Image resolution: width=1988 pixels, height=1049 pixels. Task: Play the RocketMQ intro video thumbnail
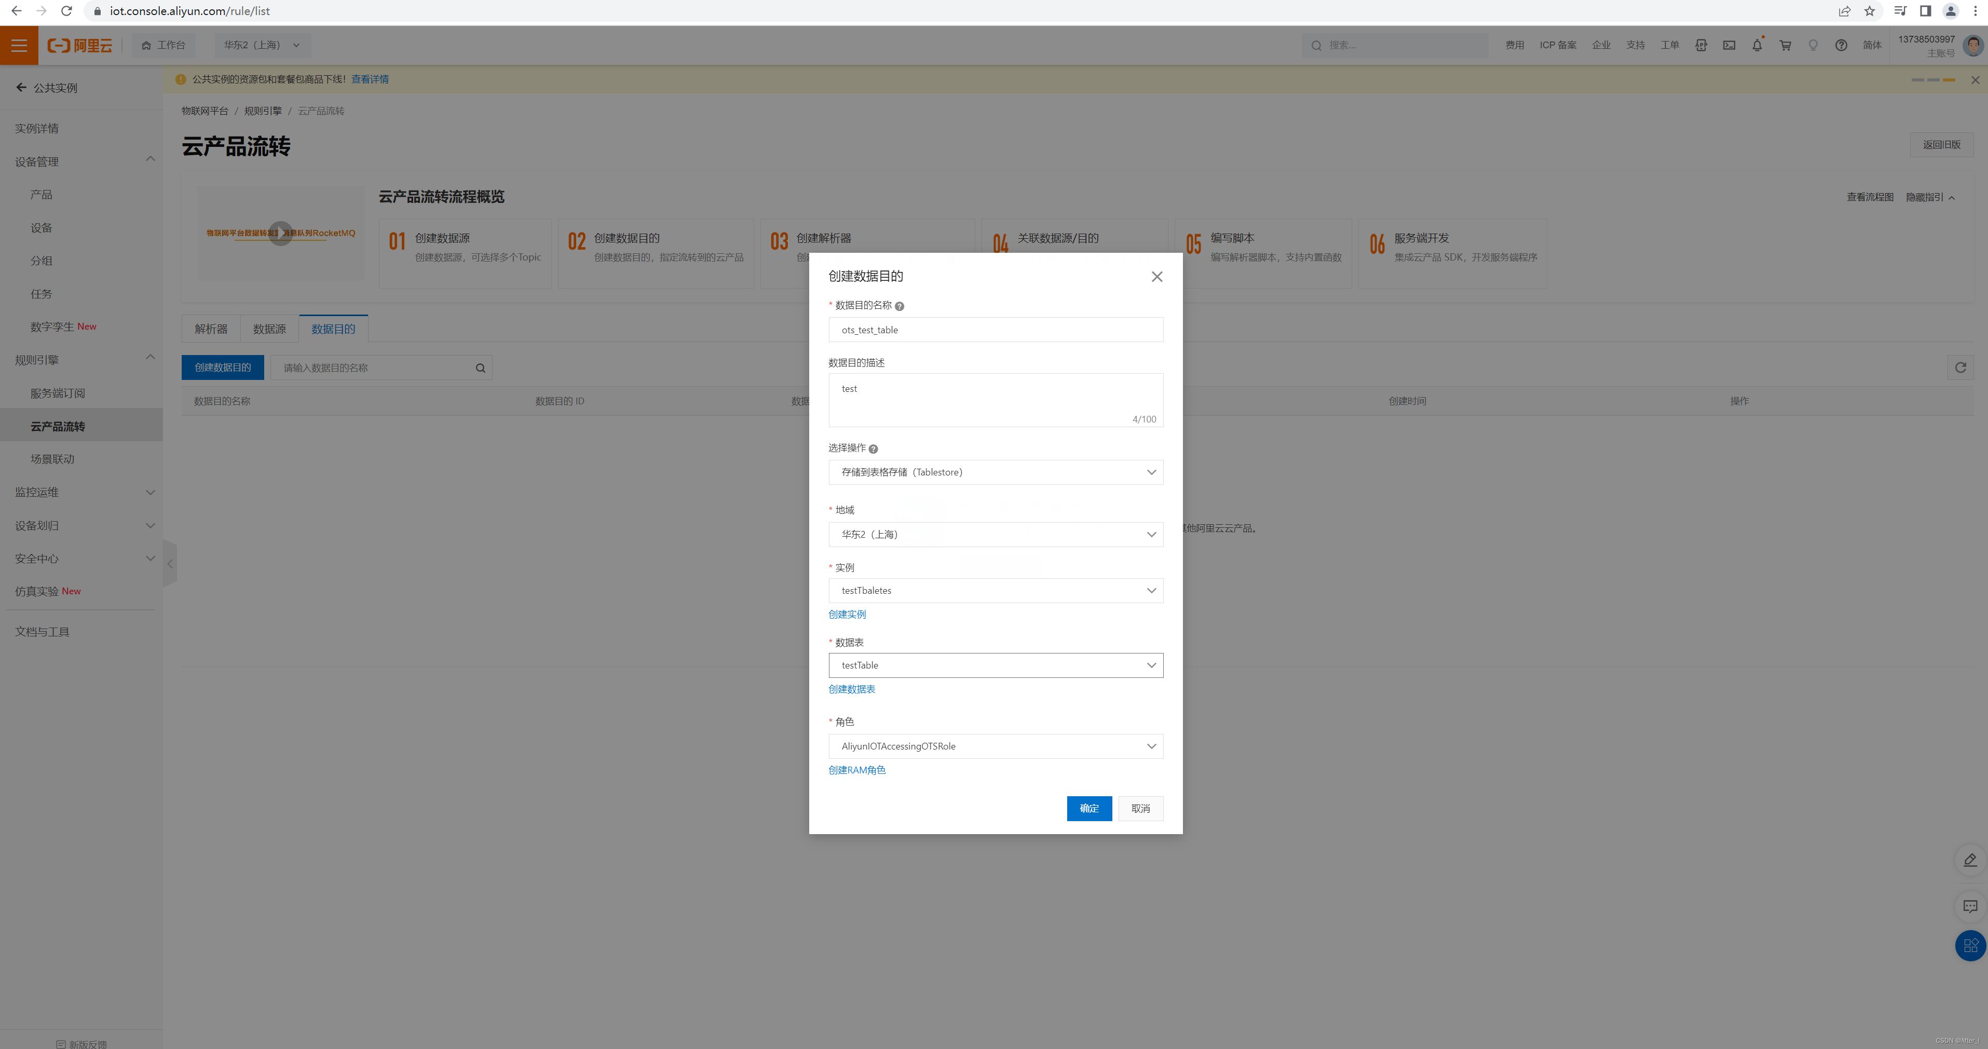pos(280,233)
